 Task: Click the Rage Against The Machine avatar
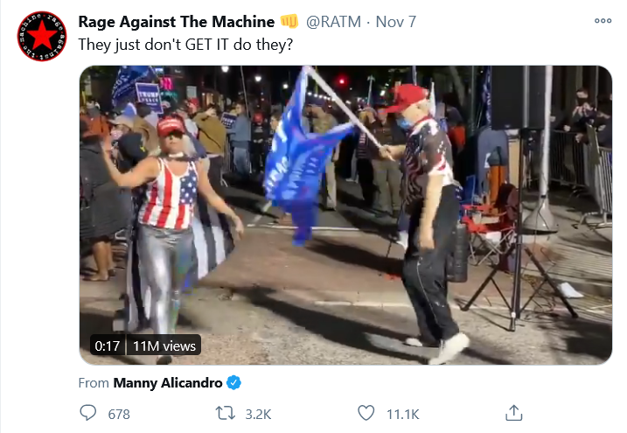coord(42,37)
